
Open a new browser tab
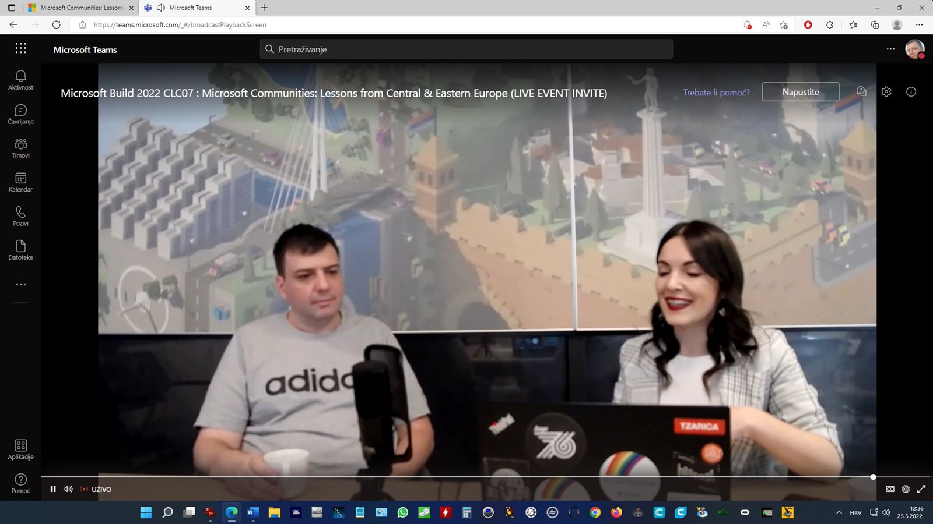point(264,8)
